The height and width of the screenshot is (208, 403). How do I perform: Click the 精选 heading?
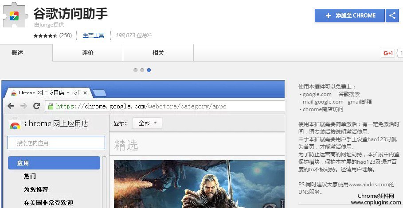[126, 145]
